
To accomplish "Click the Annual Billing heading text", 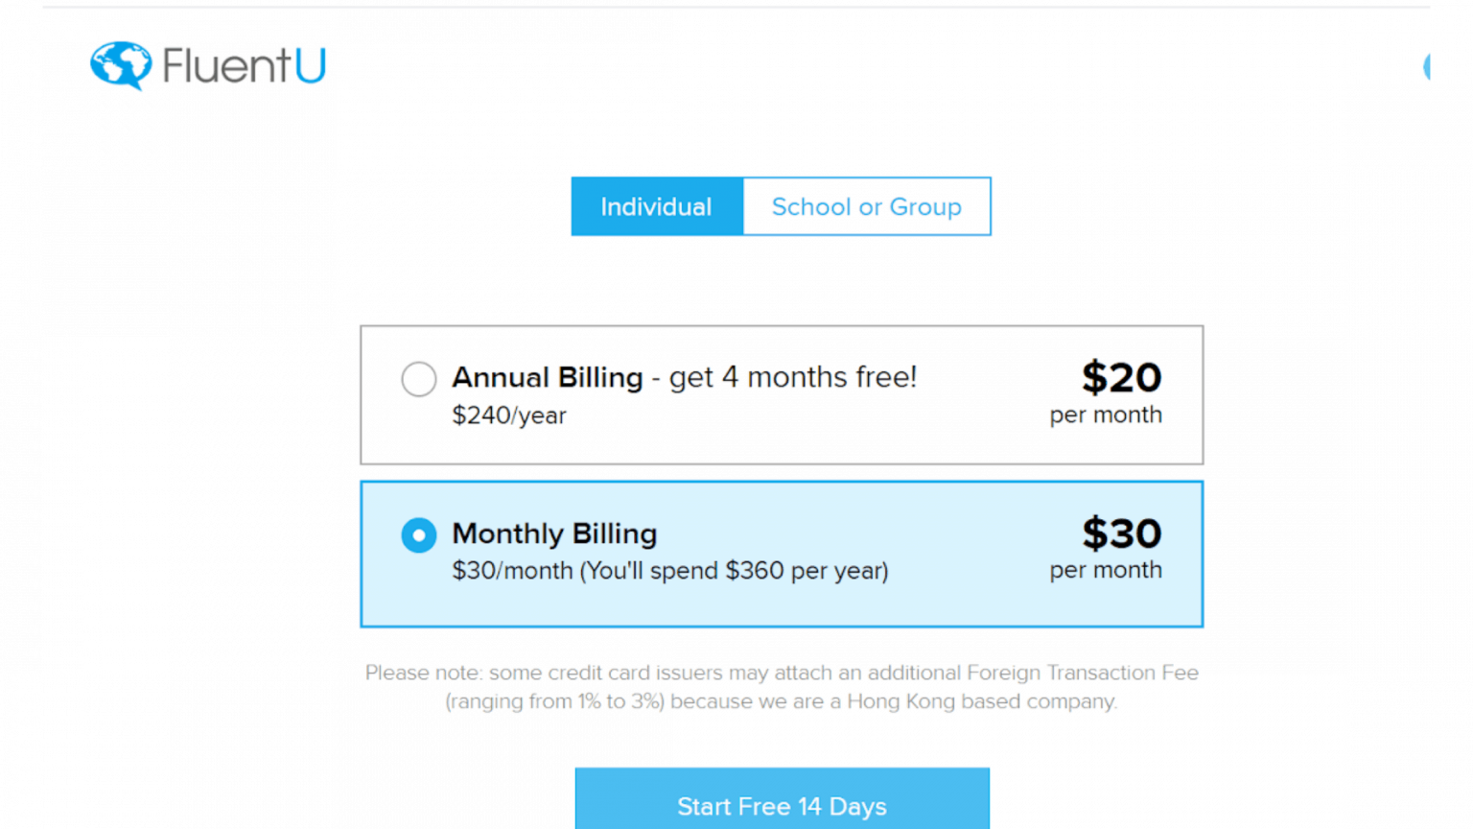I will coord(547,377).
